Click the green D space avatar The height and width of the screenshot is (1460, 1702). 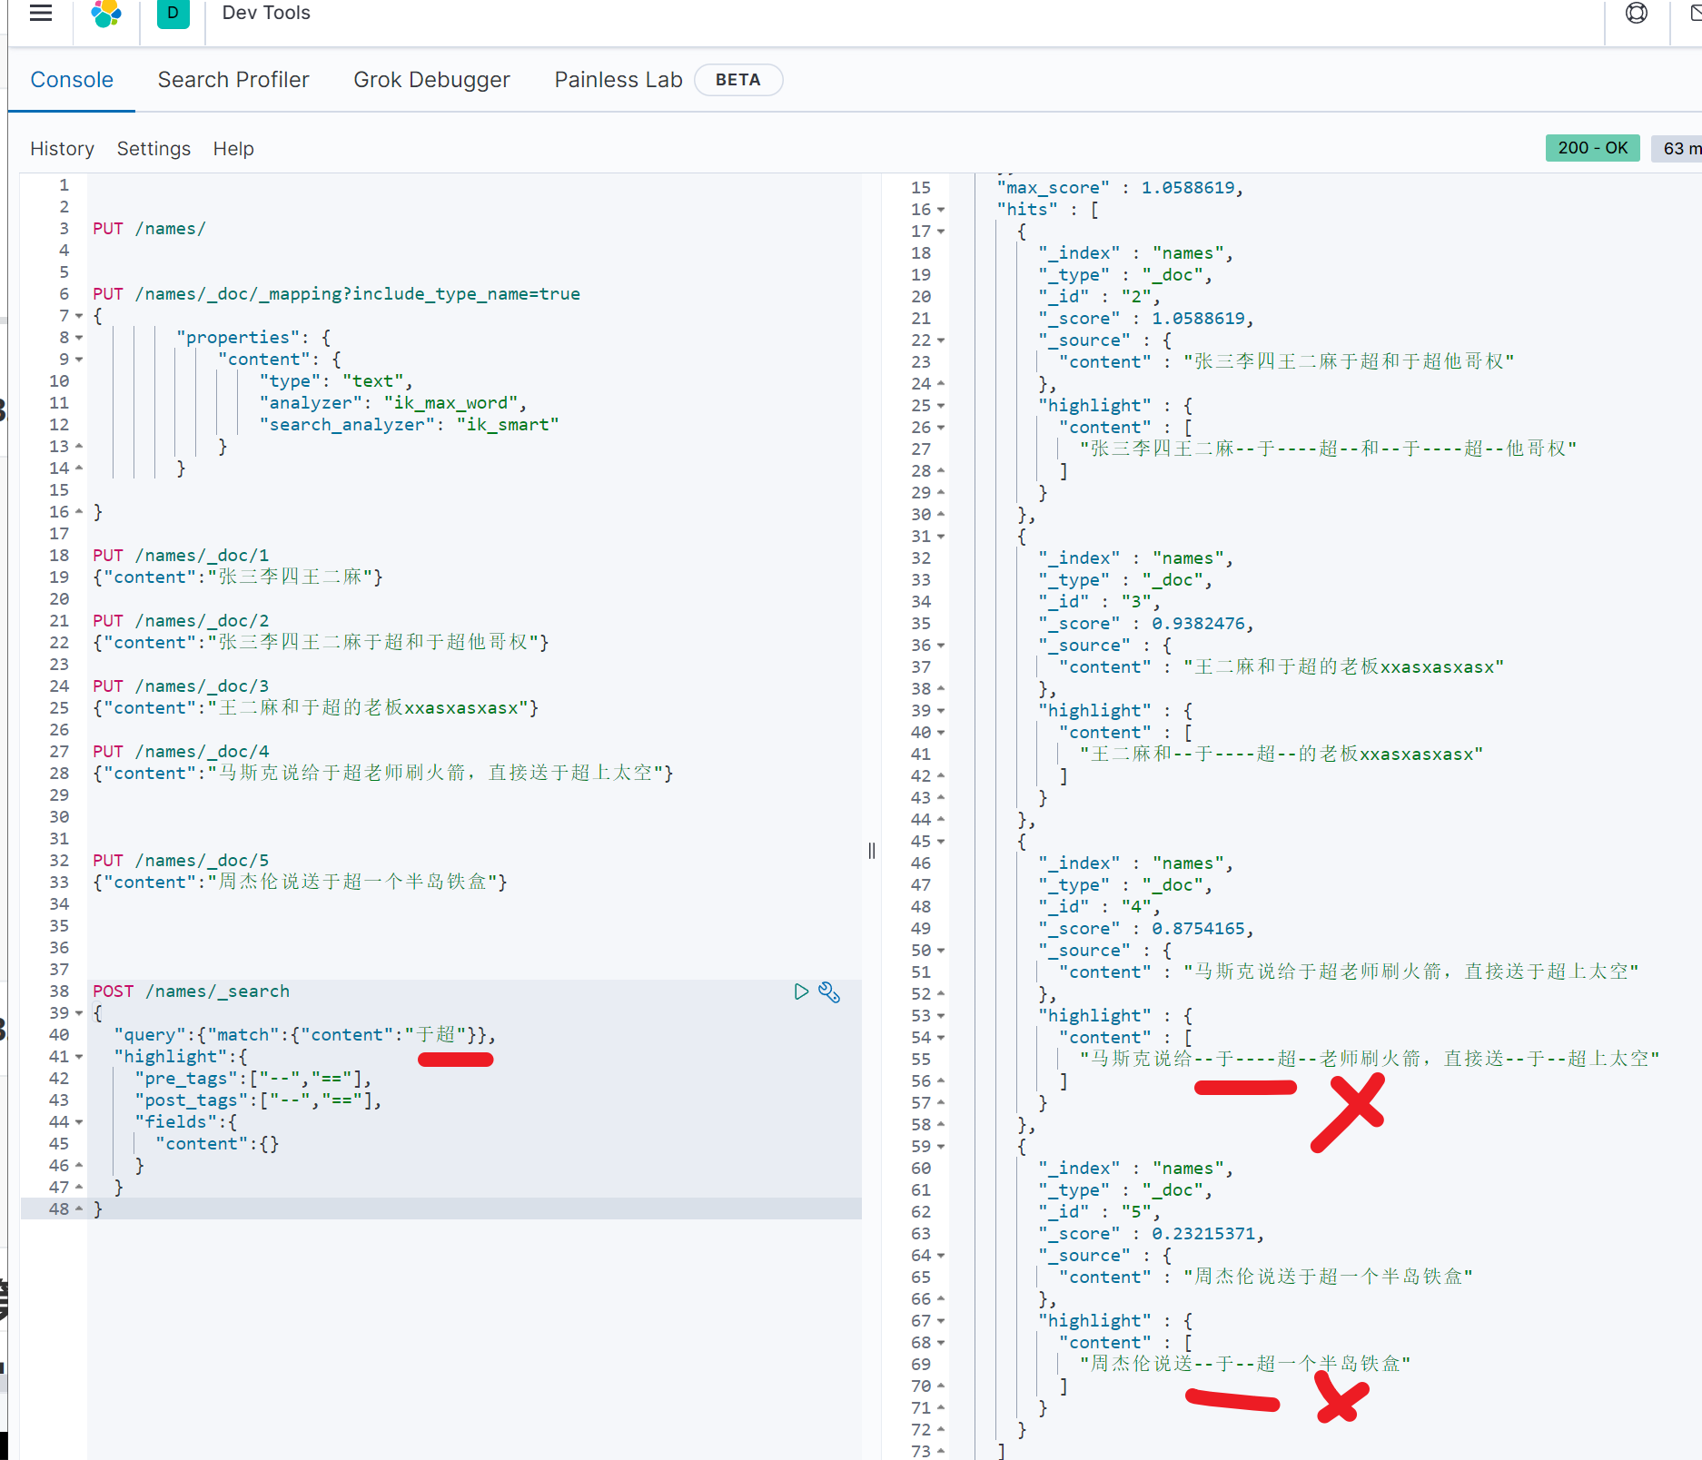tap(173, 14)
